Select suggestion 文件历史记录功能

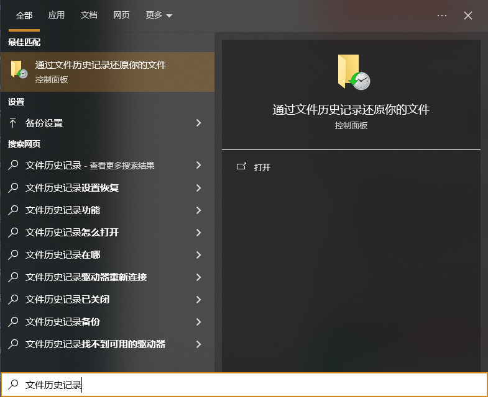coord(108,210)
